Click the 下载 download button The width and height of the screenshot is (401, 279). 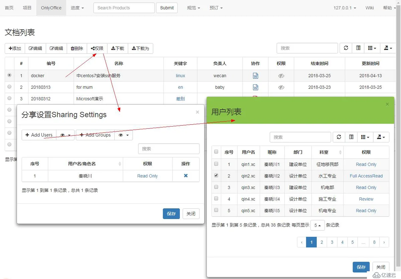(118, 48)
